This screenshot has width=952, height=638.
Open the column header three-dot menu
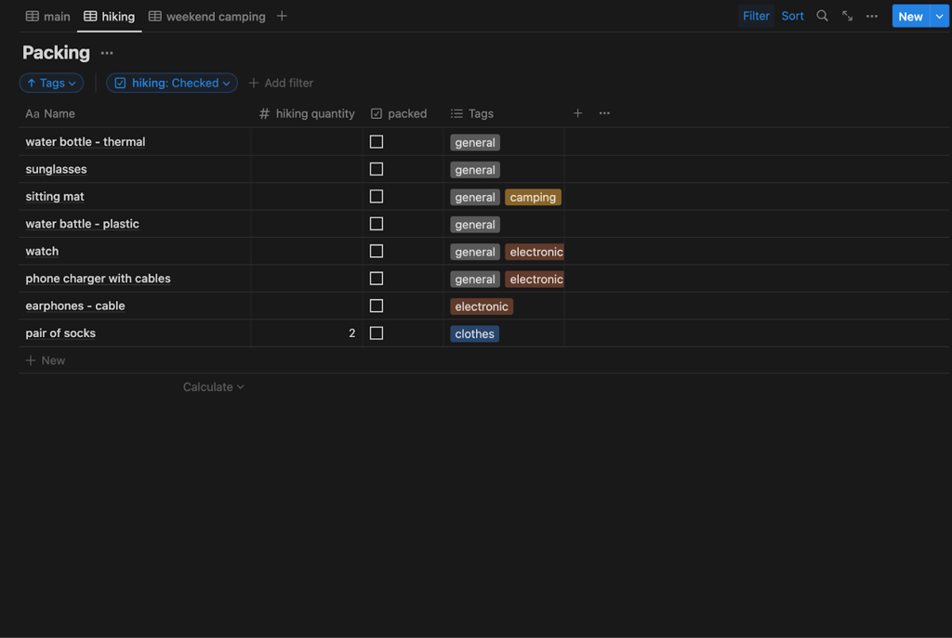coord(604,113)
